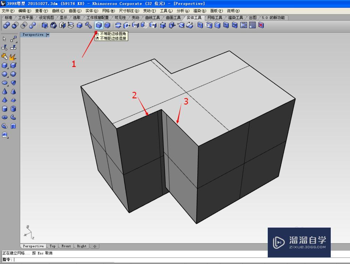The image size is (350, 264).
Task: Open the Perspective viewport title dropdown arrow
Action: click(x=48, y=35)
